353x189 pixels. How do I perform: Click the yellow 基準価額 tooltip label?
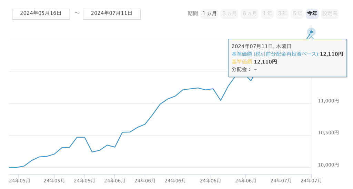point(242,62)
